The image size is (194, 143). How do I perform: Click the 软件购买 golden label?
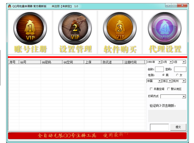(120, 49)
